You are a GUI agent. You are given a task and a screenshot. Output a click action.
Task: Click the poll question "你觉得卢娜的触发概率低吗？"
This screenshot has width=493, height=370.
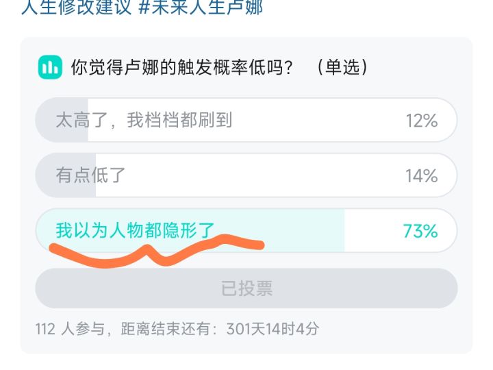(182, 67)
